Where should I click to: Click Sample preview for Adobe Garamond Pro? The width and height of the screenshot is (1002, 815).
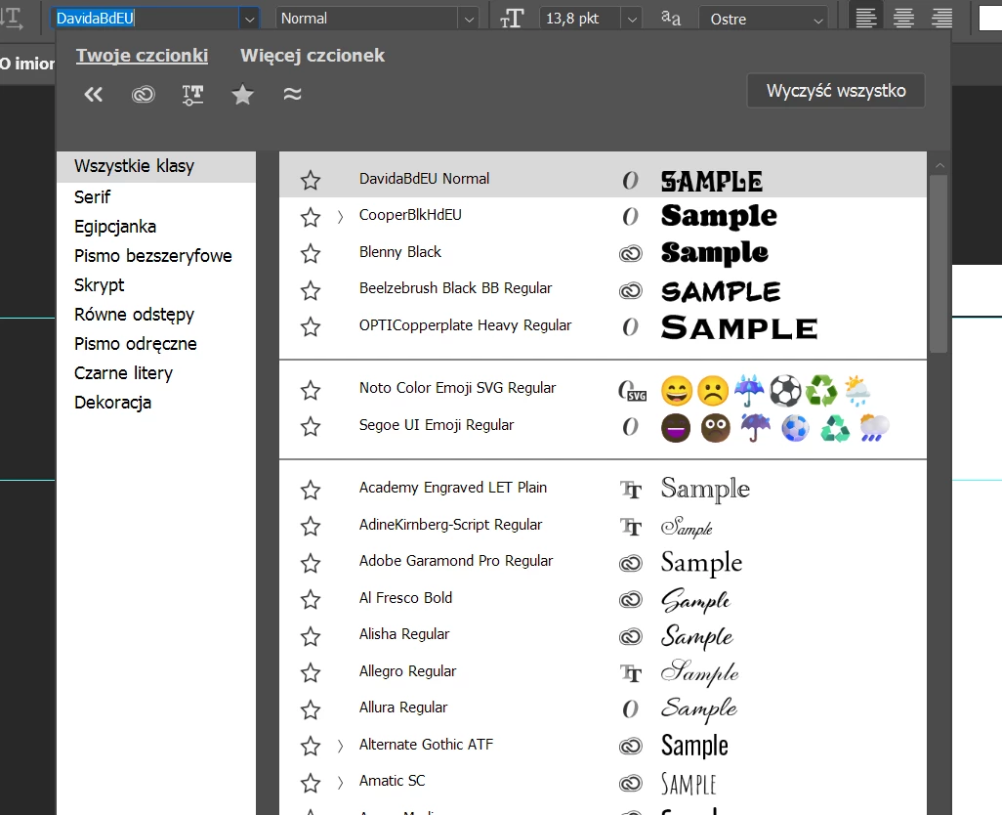click(701, 563)
